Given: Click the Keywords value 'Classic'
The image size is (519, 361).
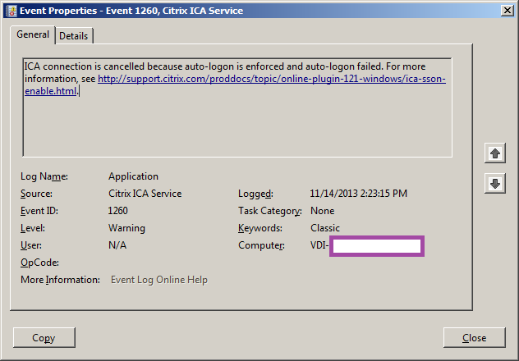Looking at the screenshot, I should click(x=325, y=228).
